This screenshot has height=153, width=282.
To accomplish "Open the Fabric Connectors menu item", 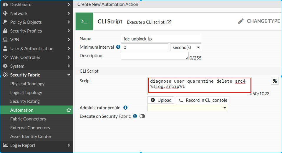I will click(28, 119).
